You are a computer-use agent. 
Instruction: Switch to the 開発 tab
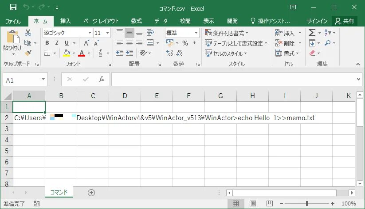click(x=232, y=21)
